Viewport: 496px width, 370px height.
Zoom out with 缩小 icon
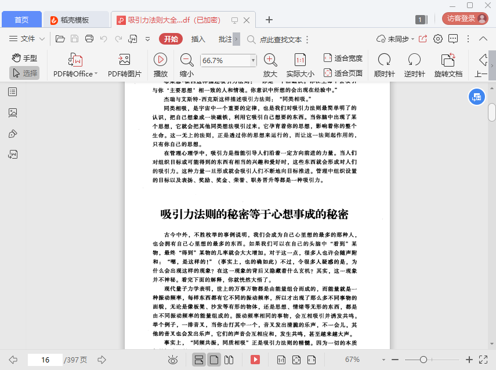click(187, 65)
